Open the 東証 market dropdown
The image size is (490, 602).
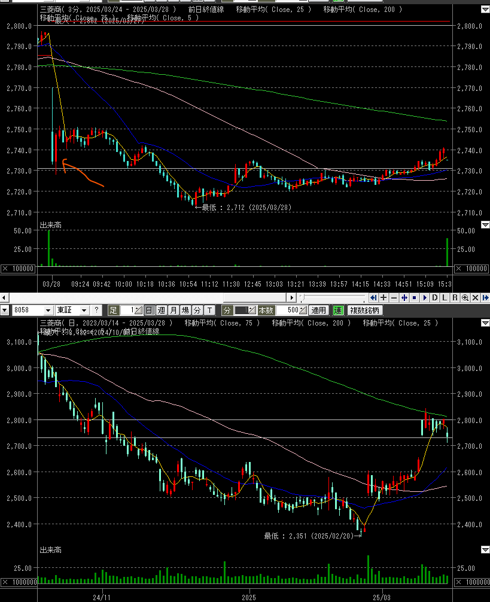(84, 310)
